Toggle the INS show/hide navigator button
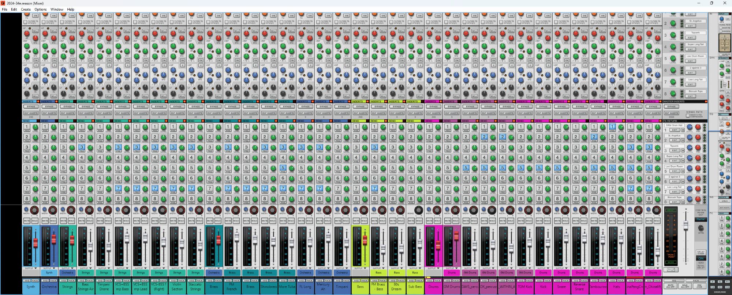This screenshot has width=732, height=295. [720, 287]
